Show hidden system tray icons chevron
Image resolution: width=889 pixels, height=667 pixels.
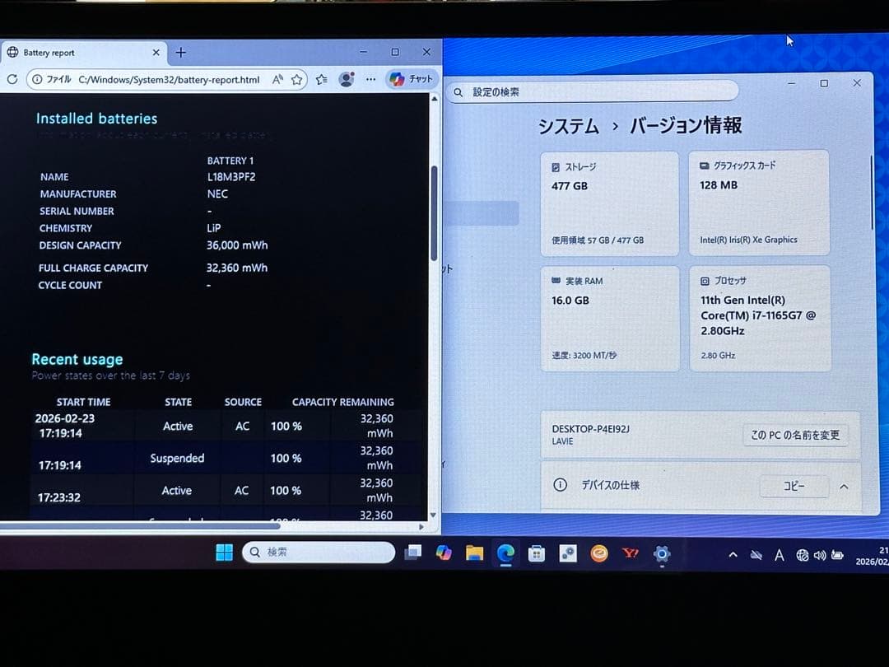[x=733, y=555]
